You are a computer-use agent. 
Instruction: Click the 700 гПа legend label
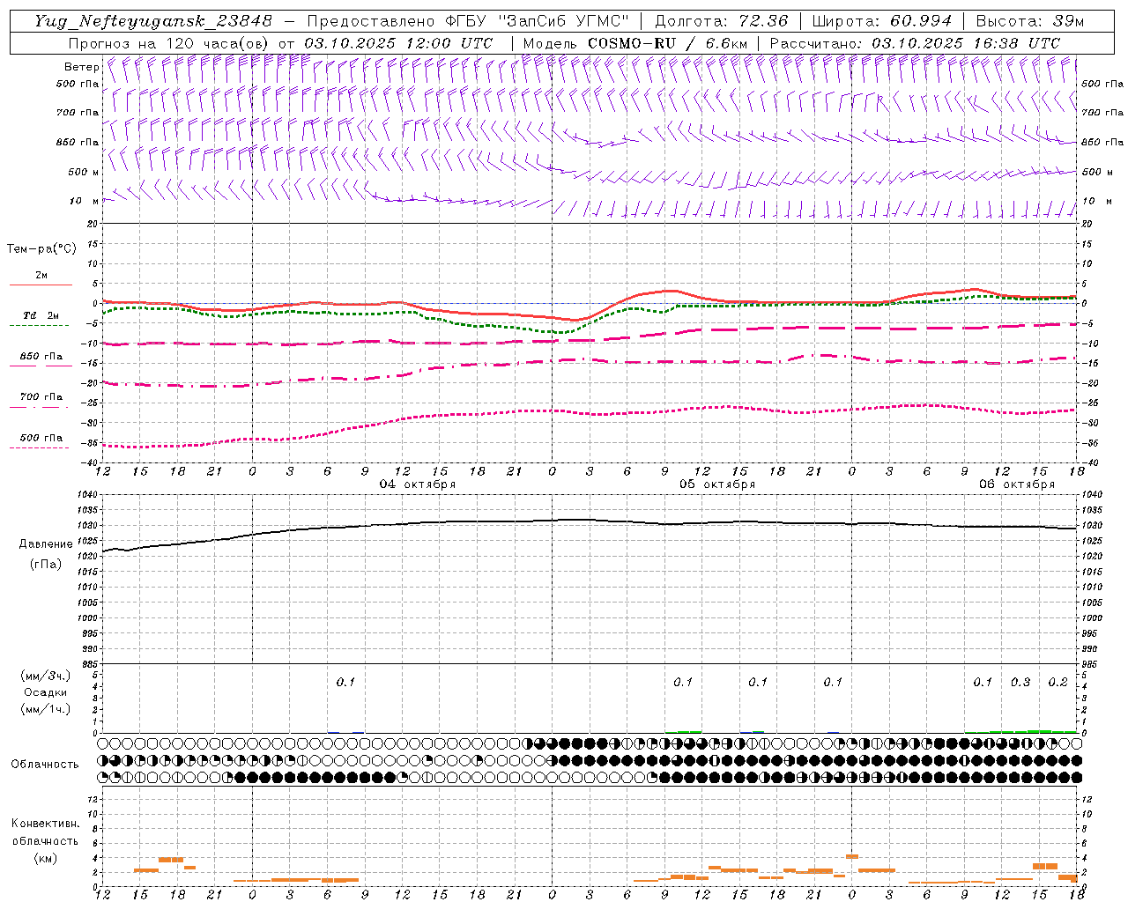click(x=41, y=397)
